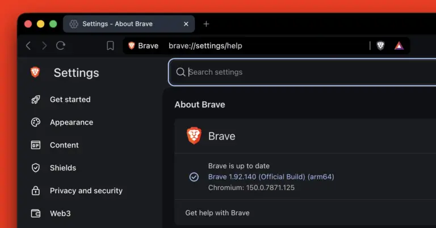Select the Settings - About Brave tab

pyautogui.click(x=129, y=24)
